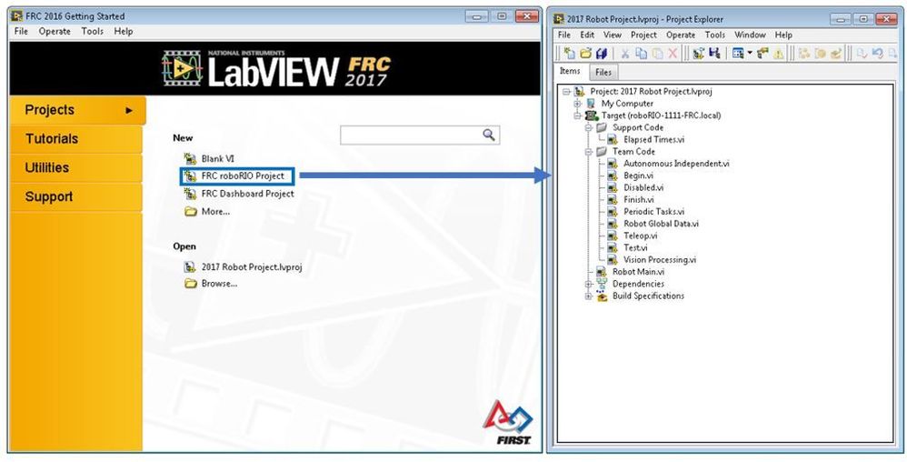Click the Paste icon in the Project Explorer toolbar
This screenshot has height=462, width=907.
coord(657,54)
